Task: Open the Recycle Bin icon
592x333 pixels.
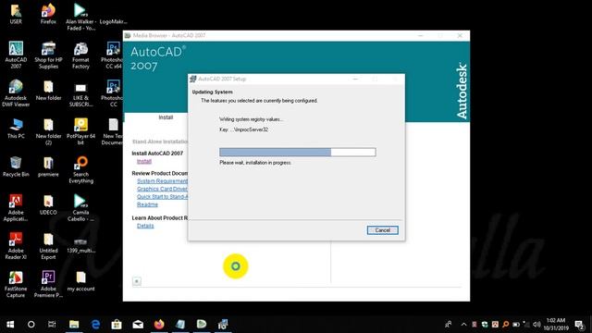Action: (16, 166)
